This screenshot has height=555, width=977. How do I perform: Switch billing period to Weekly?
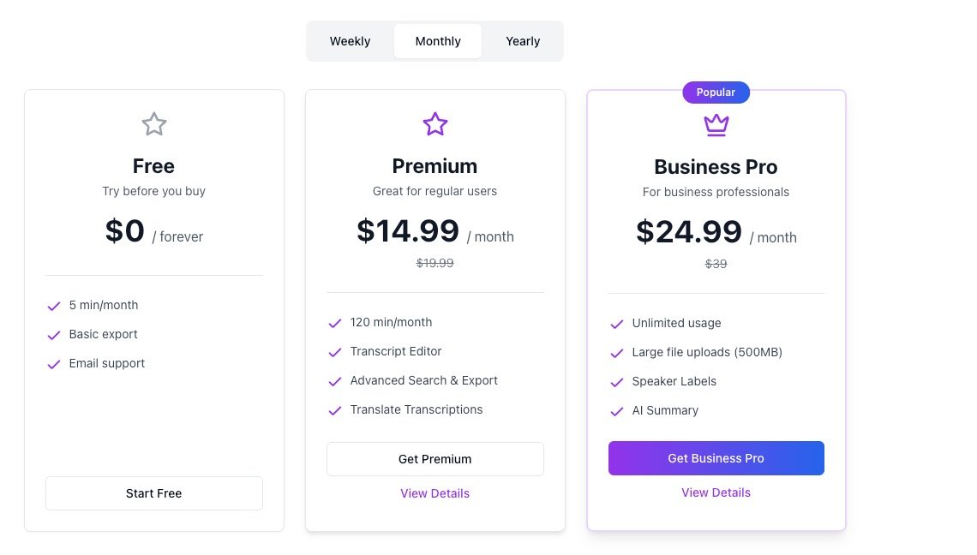350,41
